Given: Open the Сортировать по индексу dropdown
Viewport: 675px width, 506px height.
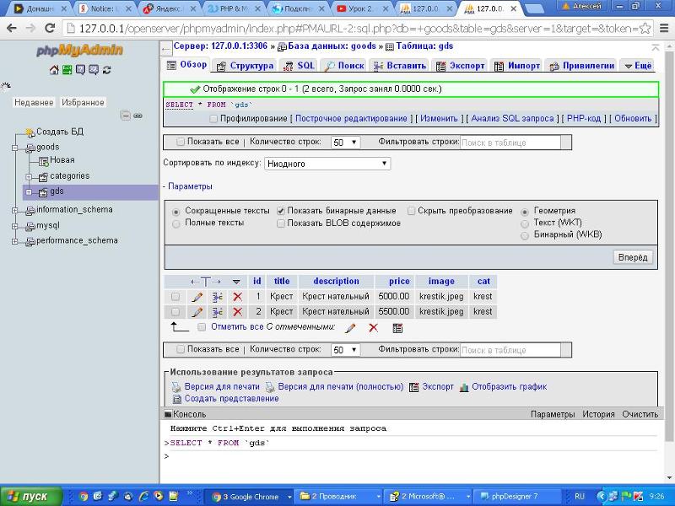Looking at the screenshot, I should (x=327, y=164).
